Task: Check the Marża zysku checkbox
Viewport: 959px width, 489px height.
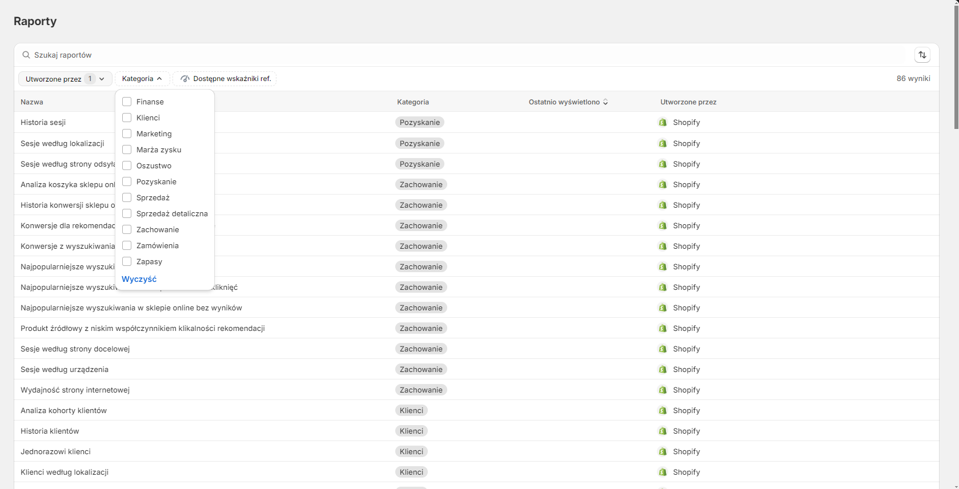Action: tap(127, 149)
